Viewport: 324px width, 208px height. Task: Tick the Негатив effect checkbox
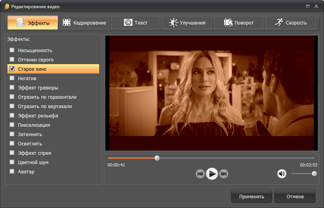pyautogui.click(x=12, y=78)
